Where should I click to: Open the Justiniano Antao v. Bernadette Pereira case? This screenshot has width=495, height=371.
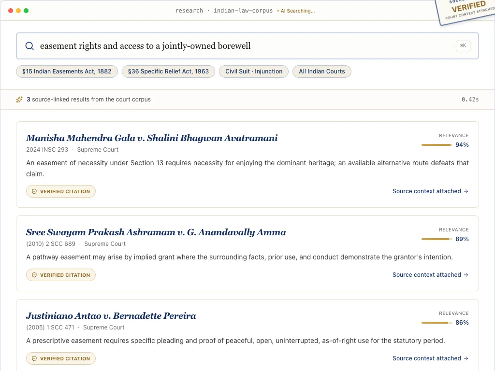[x=111, y=316]
